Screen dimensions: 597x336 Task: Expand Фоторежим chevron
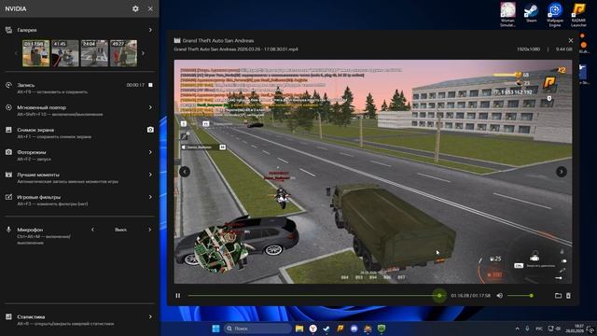pyautogui.click(x=150, y=152)
